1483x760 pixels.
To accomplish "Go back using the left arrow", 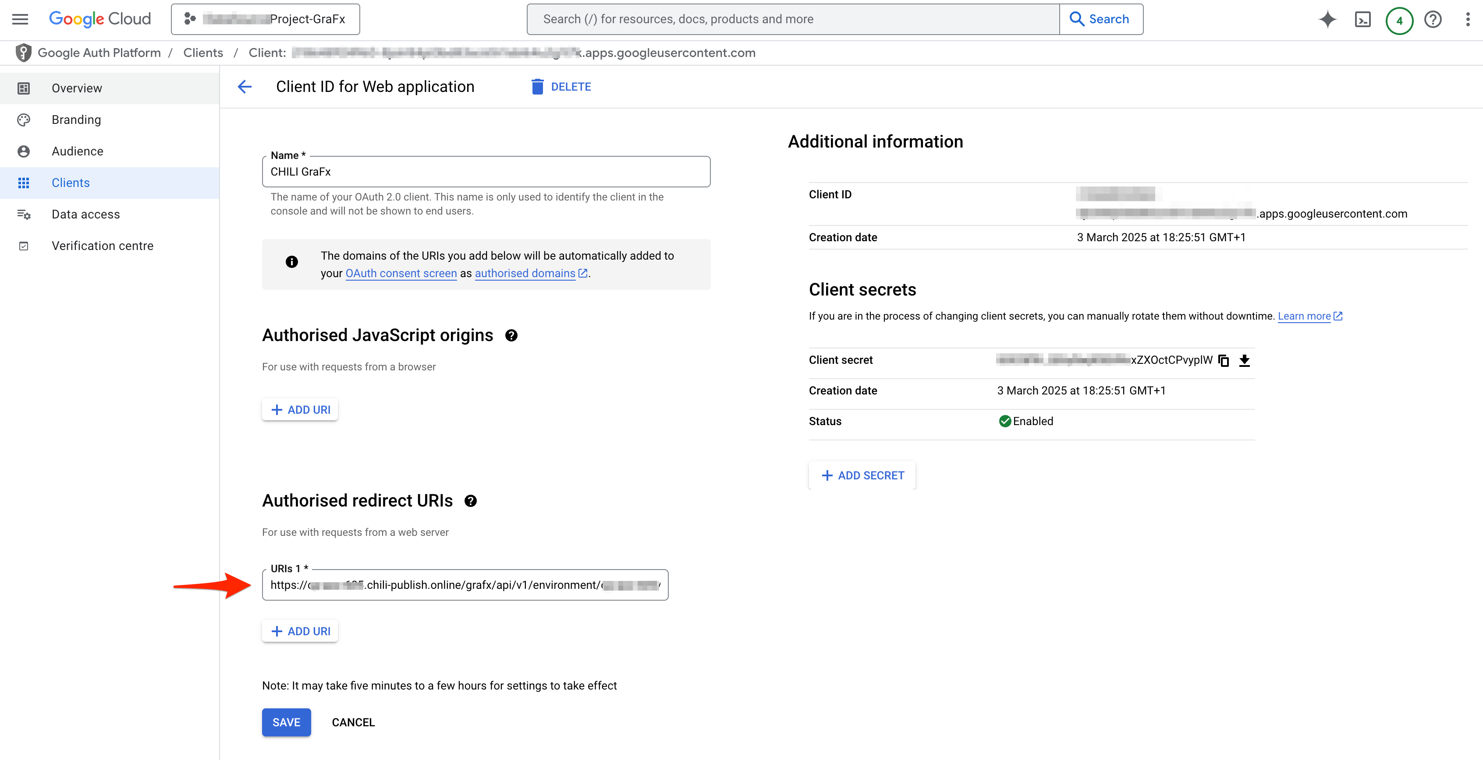I will click(245, 87).
